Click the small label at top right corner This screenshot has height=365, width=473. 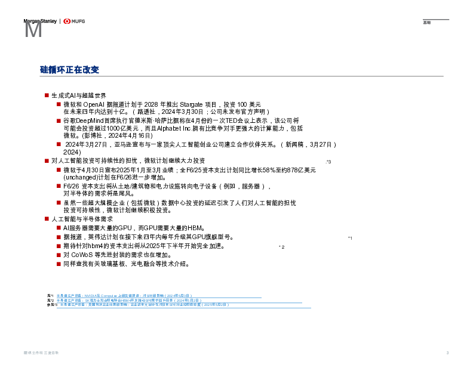pyautogui.click(x=427, y=23)
